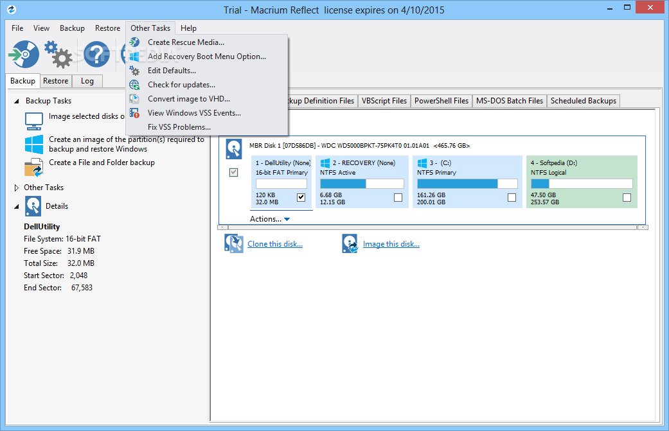Open the PowerShell Files tab
The image size is (669, 431).
tap(441, 101)
